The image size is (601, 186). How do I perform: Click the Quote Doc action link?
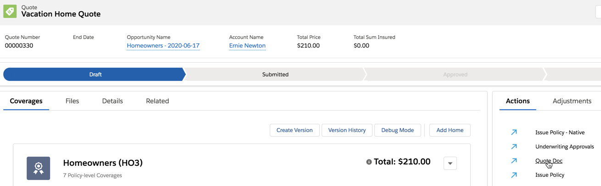tap(549, 161)
